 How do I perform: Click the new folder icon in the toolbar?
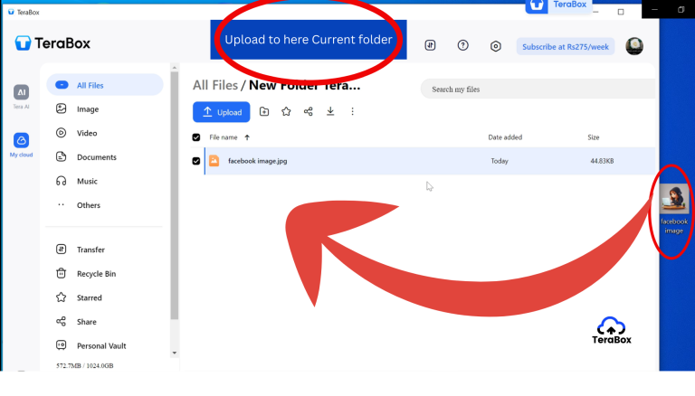coord(264,111)
